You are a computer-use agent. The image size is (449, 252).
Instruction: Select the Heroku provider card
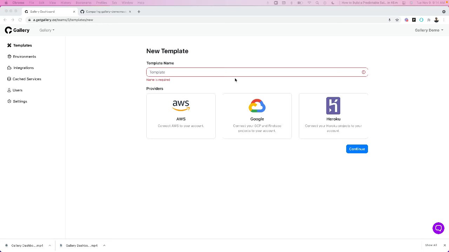coord(333,116)
